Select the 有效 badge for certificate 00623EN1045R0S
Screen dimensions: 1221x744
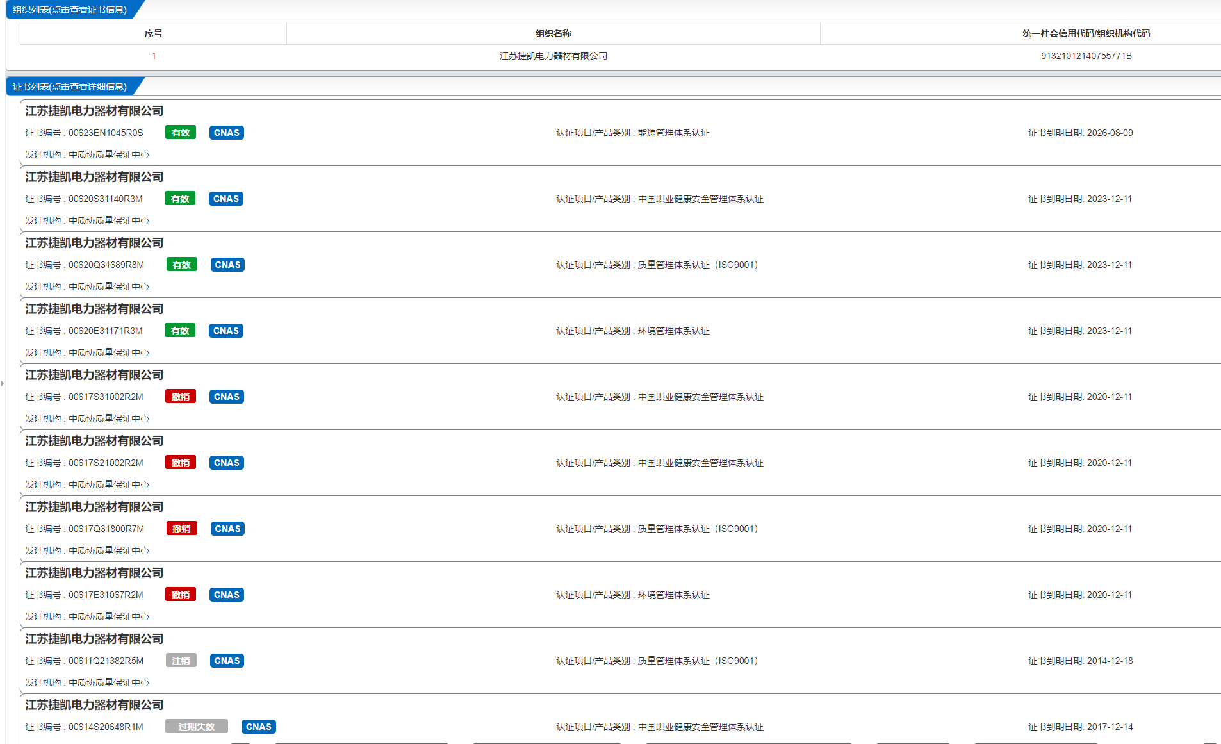click(181, 133)
